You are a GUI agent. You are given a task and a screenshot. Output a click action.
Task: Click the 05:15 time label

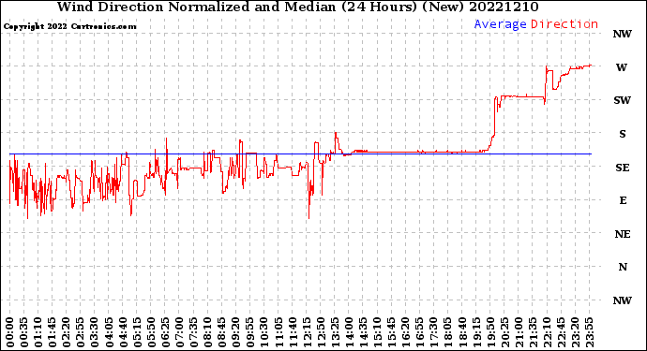point(137,333)
